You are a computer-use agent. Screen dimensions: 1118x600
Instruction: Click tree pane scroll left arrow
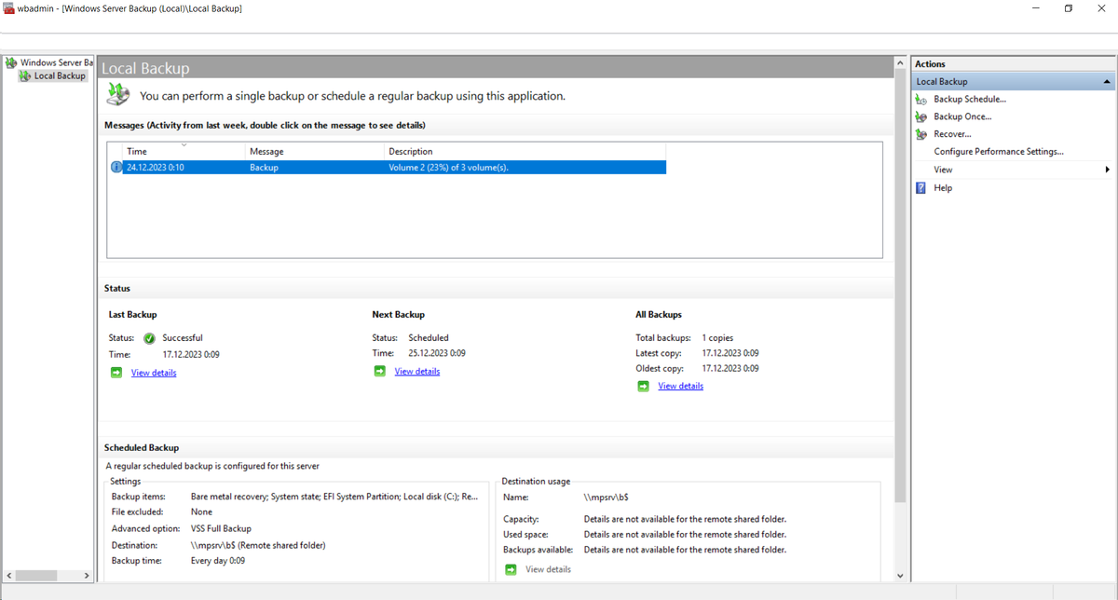[8, 576]
